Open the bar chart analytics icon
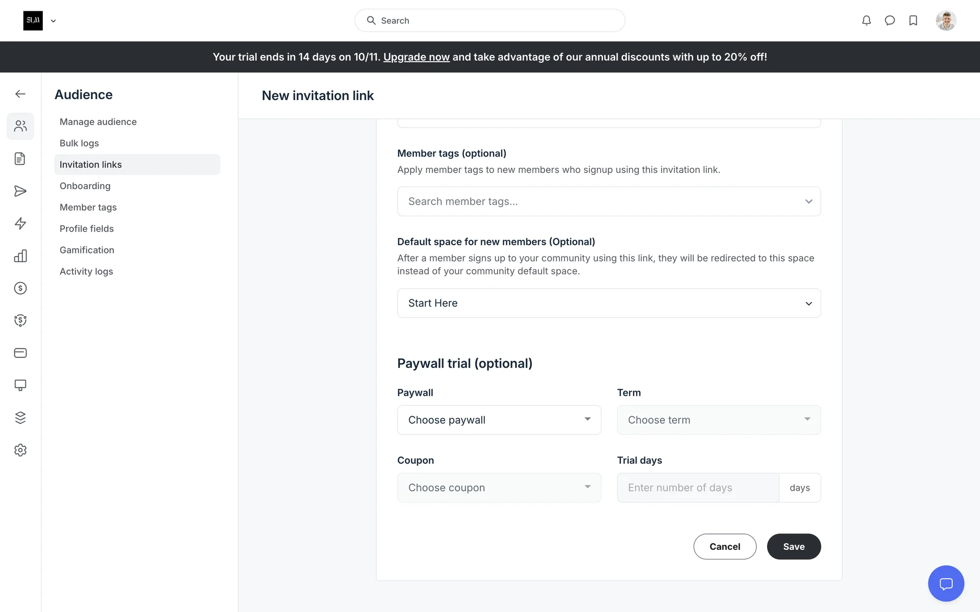Viewport: 980px width, 612px height. click(20, 256)
